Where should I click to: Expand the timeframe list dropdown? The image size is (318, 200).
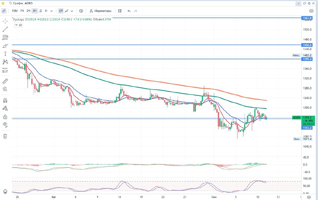(x=52, y=11)
